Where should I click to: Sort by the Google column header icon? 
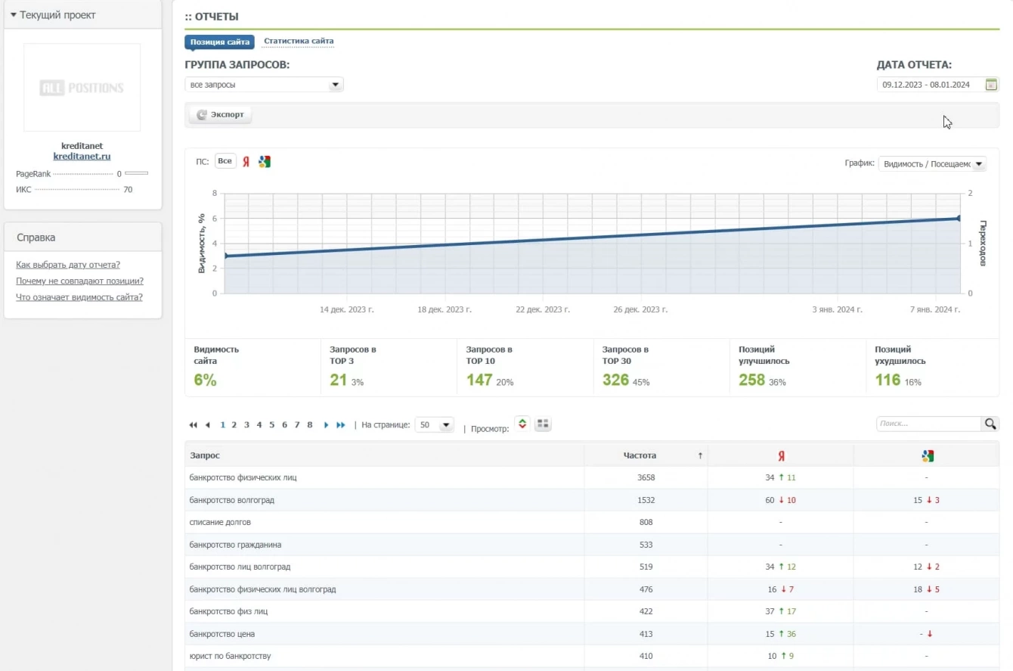[x=927, y=455]
